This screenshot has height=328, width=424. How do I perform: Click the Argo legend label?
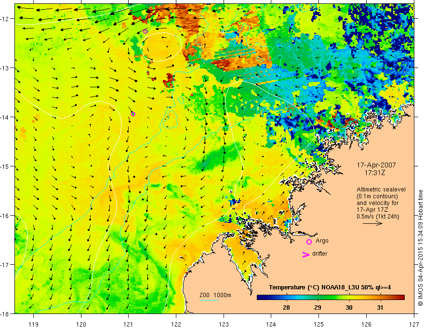coord(322,241)
